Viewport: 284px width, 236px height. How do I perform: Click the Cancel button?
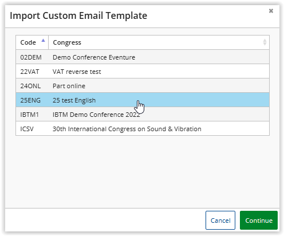[x=220, y=221]
